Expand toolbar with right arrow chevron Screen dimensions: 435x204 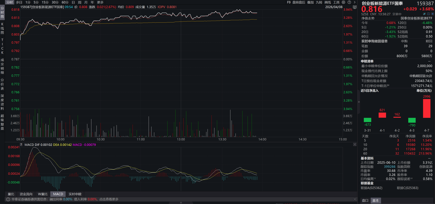[x=354, y=2]
